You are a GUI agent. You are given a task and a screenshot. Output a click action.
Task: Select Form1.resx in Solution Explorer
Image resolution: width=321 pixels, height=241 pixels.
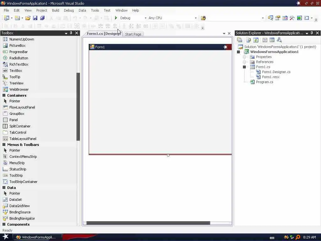[x=271, y=77]
